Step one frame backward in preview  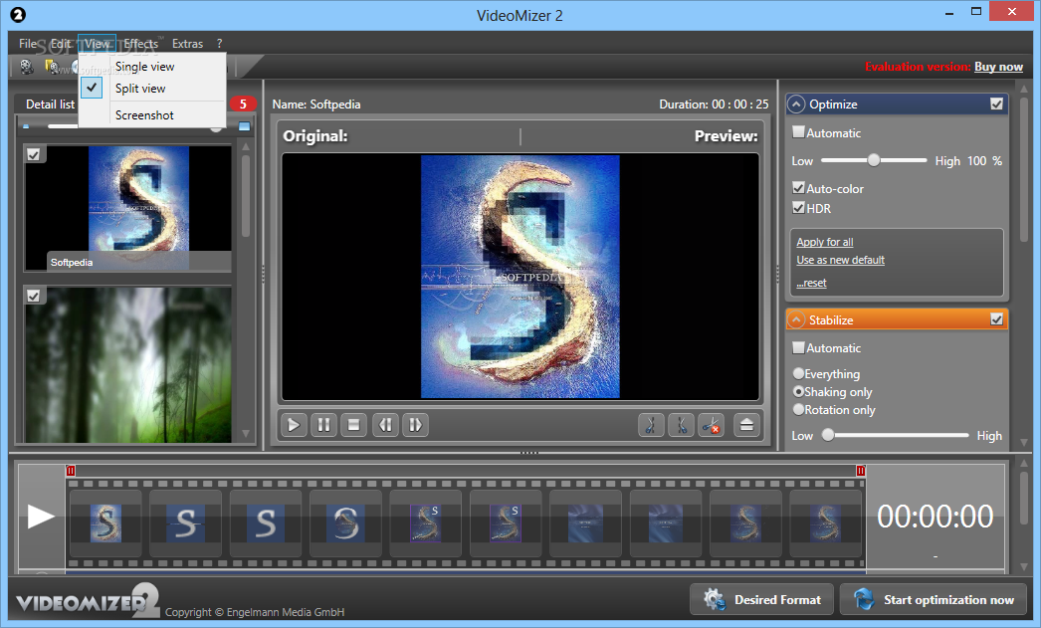coord(386,425)
